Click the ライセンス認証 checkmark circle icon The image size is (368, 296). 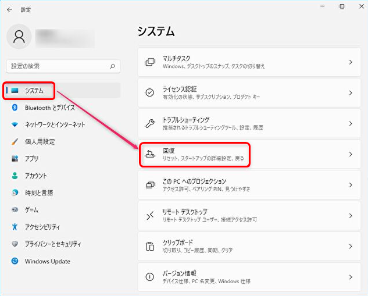150,92
